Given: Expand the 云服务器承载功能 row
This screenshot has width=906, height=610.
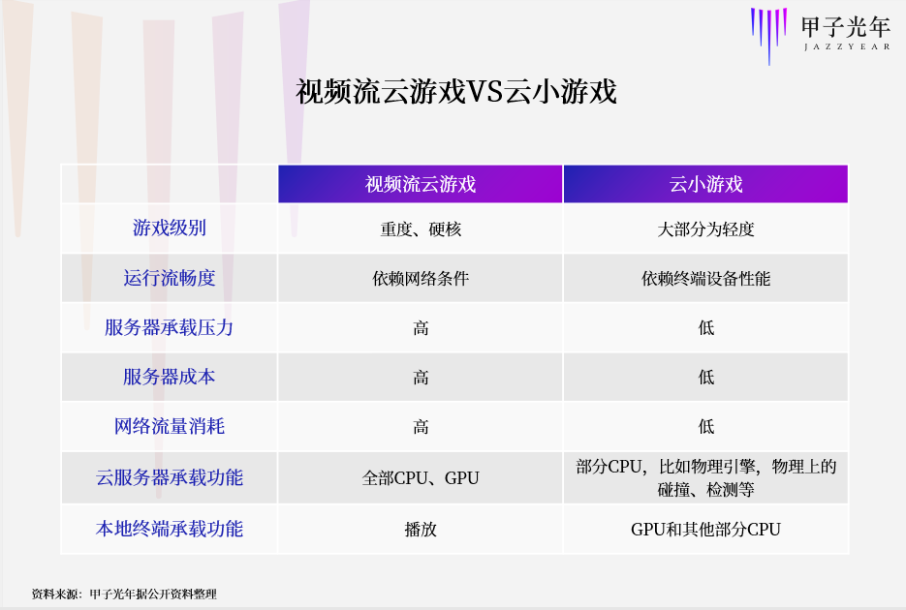Looking at the screenshot, I should pos(168,477).
